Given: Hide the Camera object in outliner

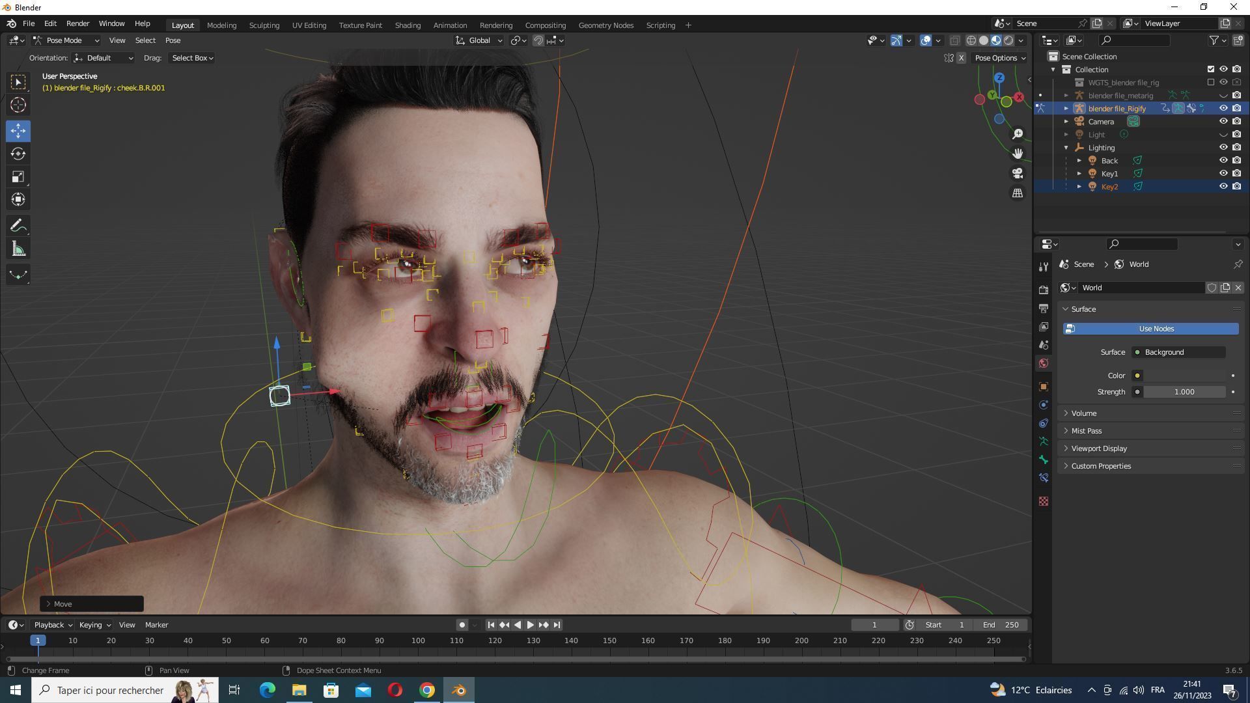Looking at the screenshot, I should pyautogui.click(x=1223, y=122).
